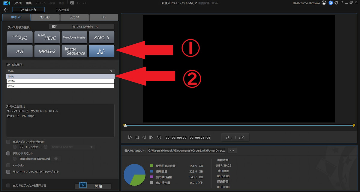Select WAV from the extension list
360x192 pixels.
[60, 86]
